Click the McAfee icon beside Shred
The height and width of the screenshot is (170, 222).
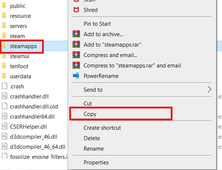pos(76,10)
